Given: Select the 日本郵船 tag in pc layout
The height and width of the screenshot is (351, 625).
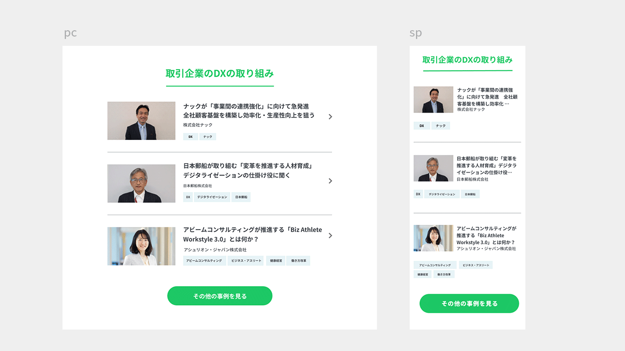Looking at the screenshot, I should point(241,197).
